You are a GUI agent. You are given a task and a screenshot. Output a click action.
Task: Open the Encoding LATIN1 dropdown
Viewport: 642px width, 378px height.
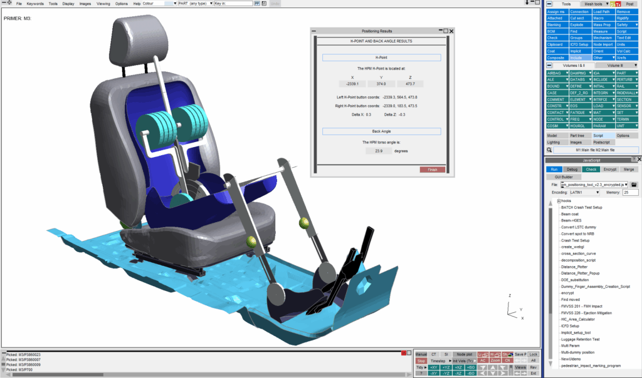pos(584,193)
